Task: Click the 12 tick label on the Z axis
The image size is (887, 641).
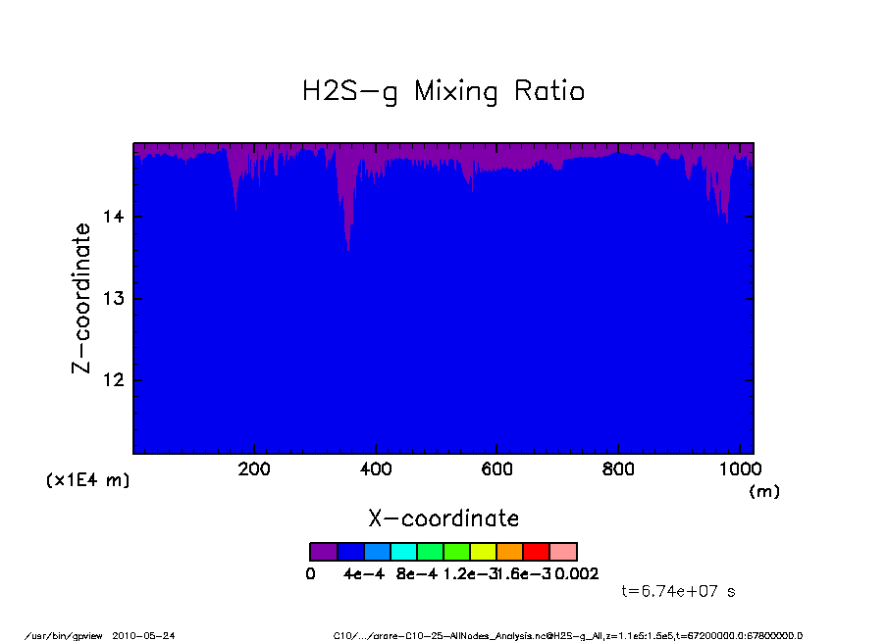Action: coord(110,380)
